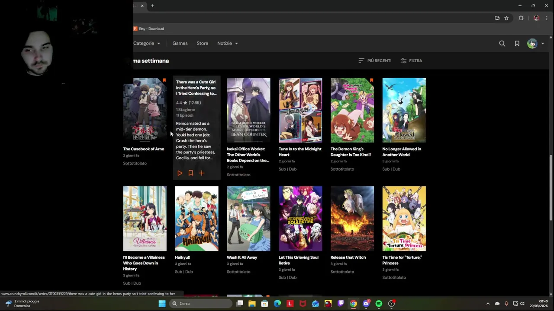
Task: Open Task View on the taskbar
Action: point(239,304)
